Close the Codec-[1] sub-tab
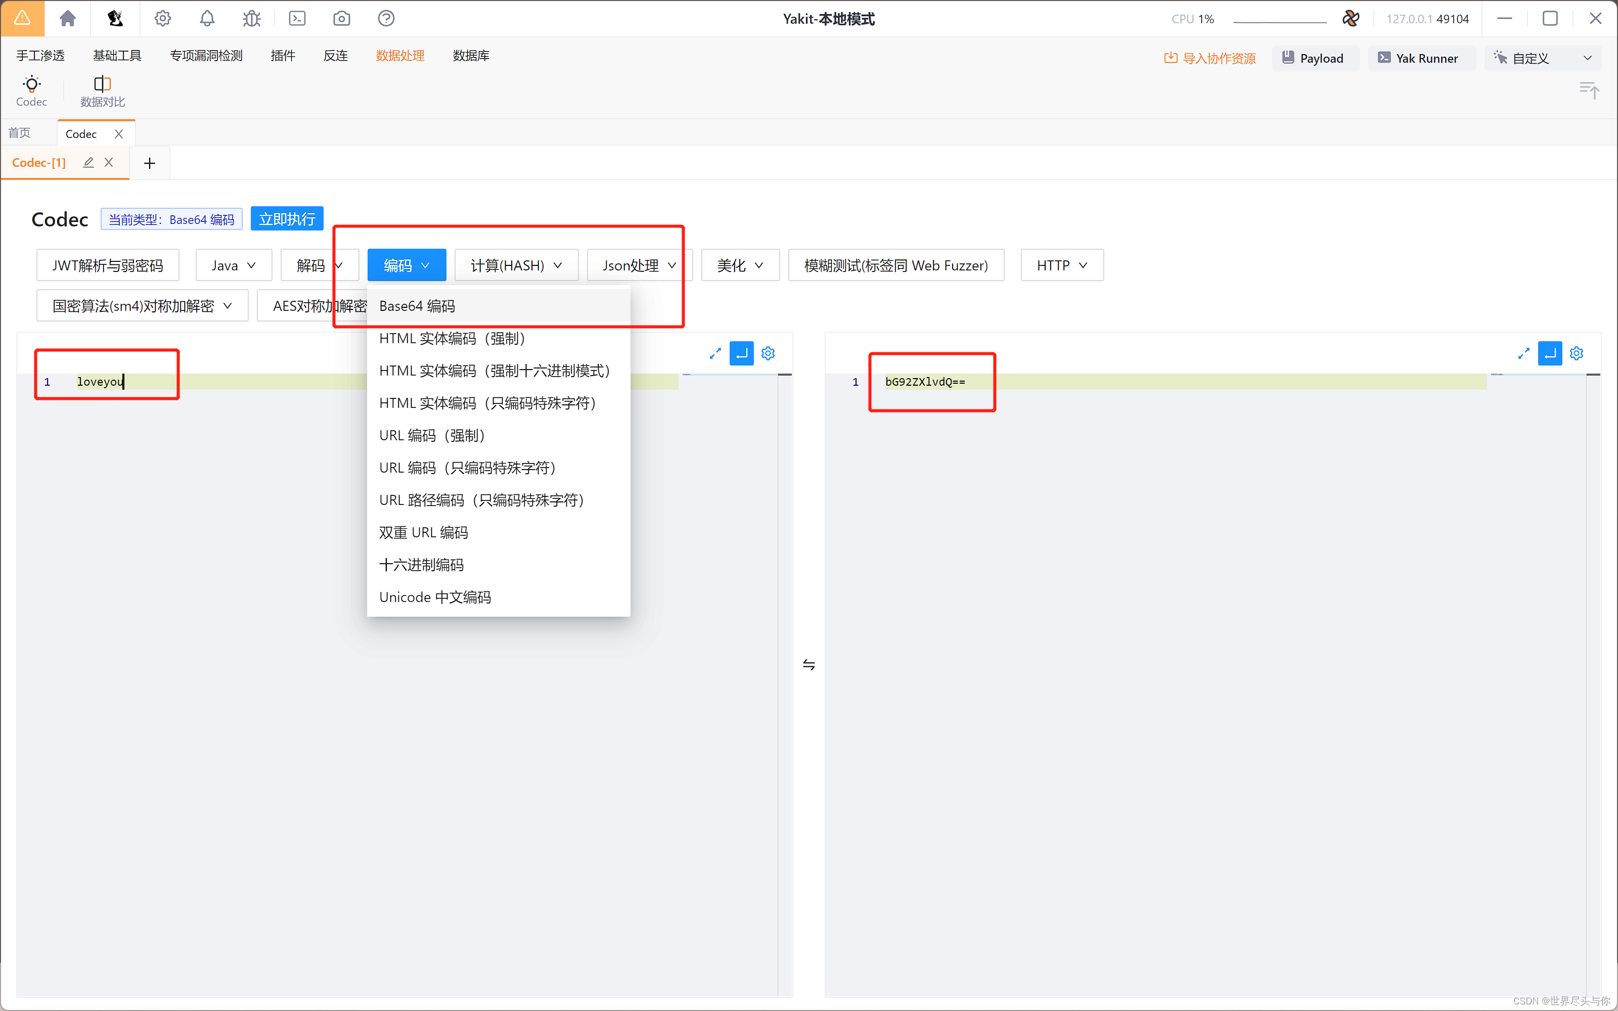 108,162
